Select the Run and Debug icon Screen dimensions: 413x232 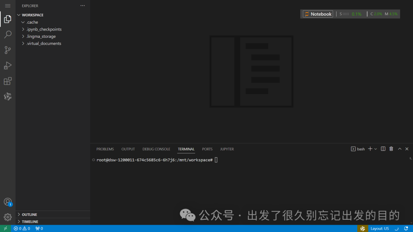tap(8, 65)
